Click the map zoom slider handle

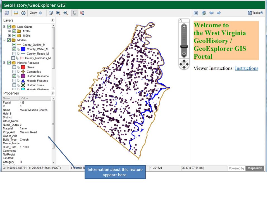click(x=184, y=46)
